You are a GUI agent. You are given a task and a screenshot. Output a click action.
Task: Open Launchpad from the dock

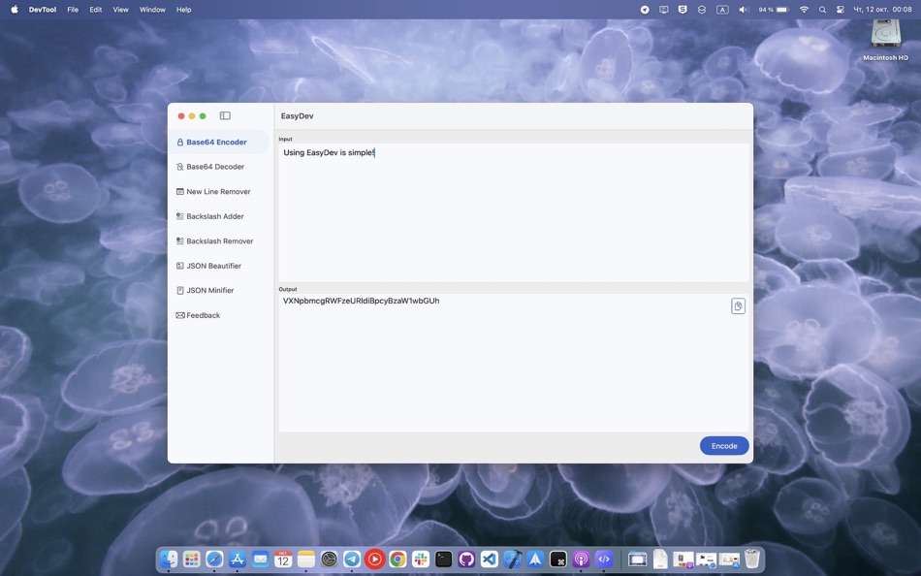(192, 559)
